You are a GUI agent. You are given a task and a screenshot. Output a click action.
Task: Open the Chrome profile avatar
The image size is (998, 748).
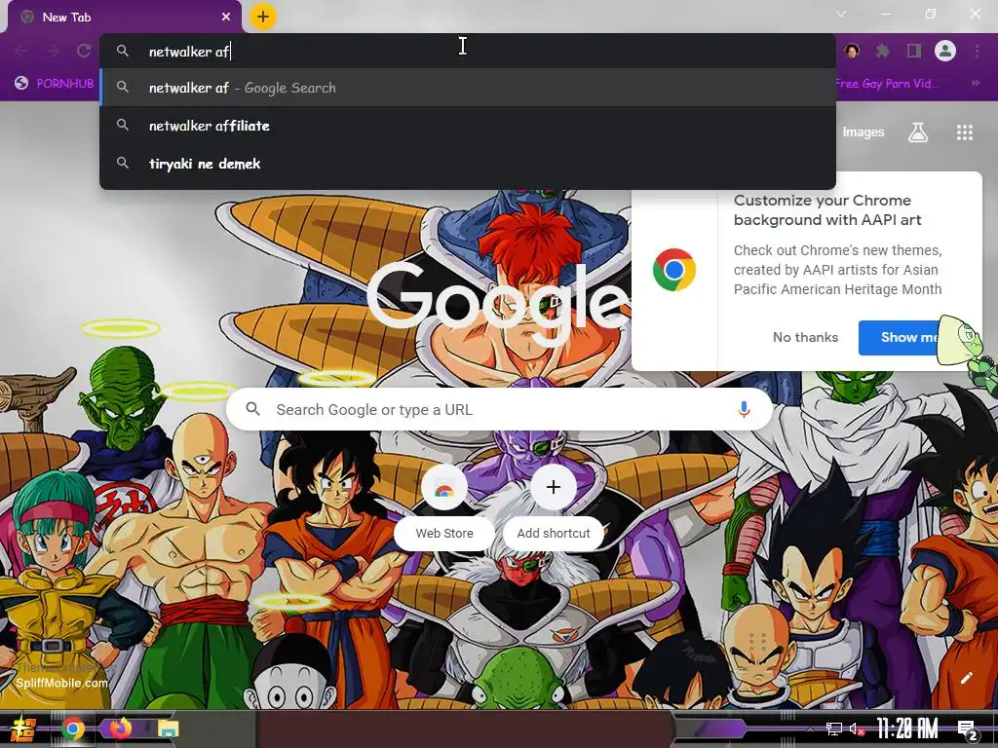pyautogui.click(x=945, y=51)
